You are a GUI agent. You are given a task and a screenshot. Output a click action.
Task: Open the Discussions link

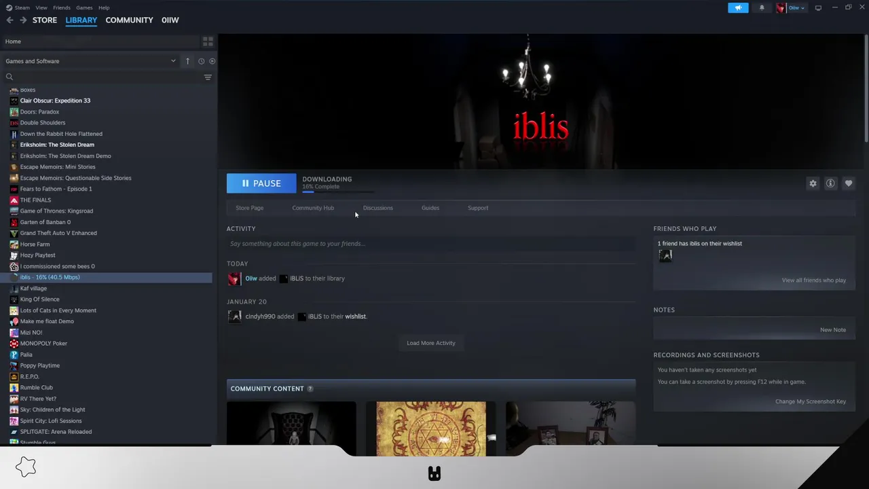[x=377, y=208]
